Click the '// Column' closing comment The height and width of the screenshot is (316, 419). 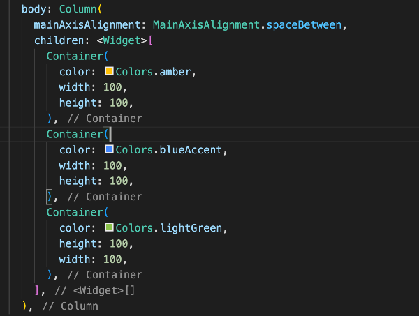click(71, 306)
